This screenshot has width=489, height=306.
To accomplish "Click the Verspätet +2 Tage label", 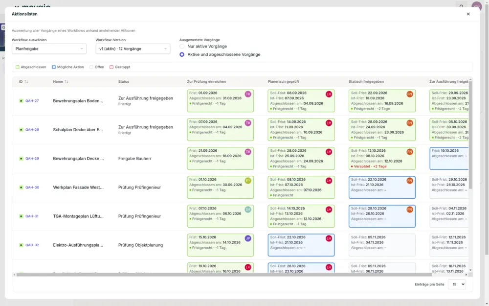I will pyautogui.click(x=369, y=166).
